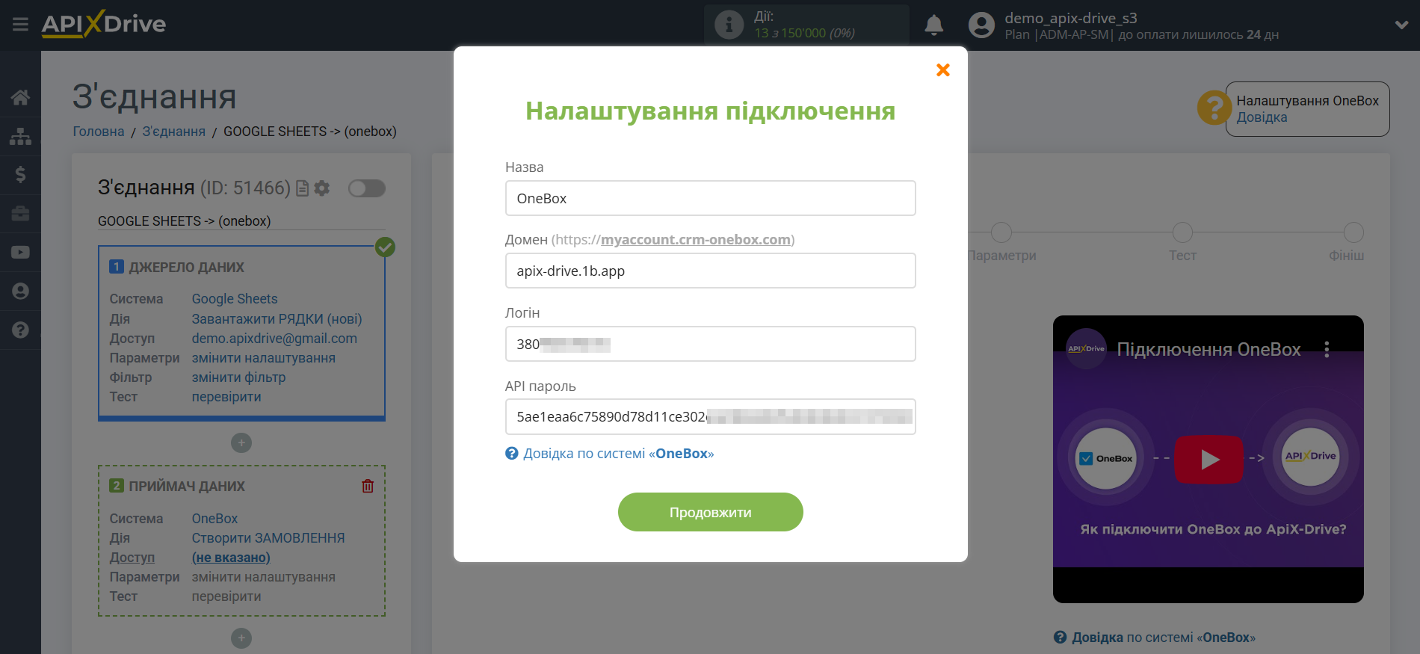Image resolution: width=1420 pixels, height=654 pixels.
Task: Open the notifications bell
Action: tap(933, 25)
